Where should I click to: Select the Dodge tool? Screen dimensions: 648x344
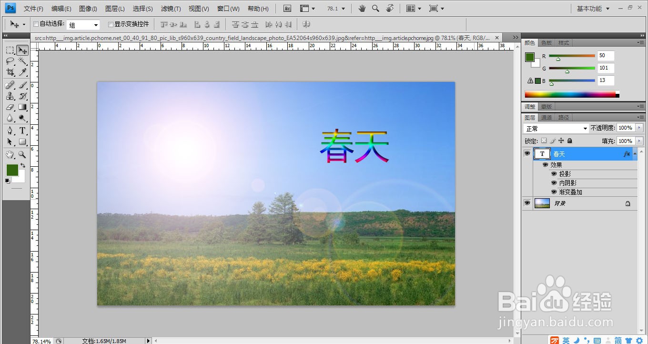22,118
